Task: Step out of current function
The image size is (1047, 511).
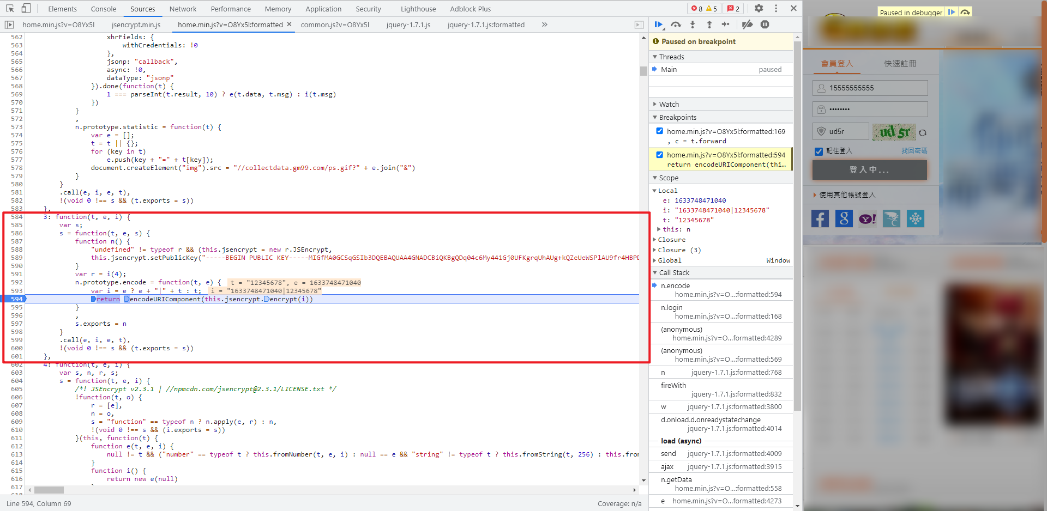Action: [709, 25]
